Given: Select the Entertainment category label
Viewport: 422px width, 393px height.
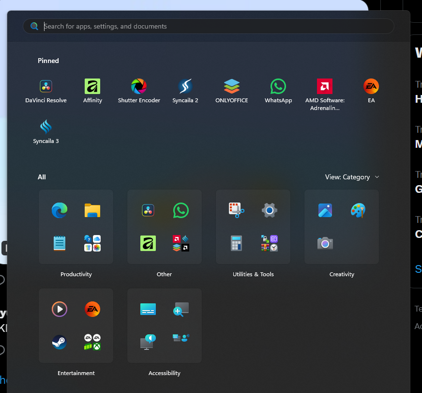Looking at the screenshot, I should (x=76, y=373).
